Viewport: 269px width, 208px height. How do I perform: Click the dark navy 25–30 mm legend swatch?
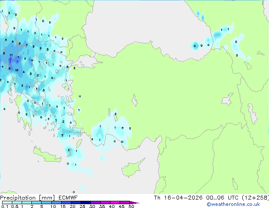(x=86, y=202)
